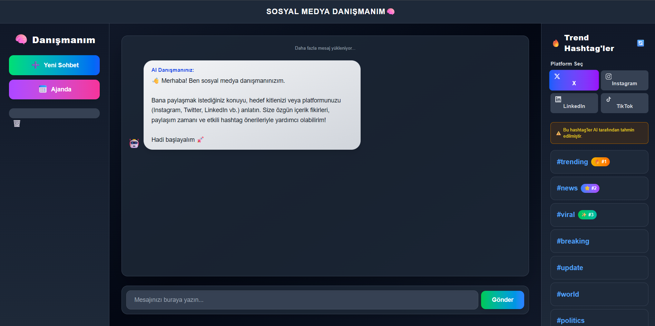Click the 'Daha fazla mesaj yükleniyor...' text
Image resolution: width=655 pixels, height=326 pixels.
click(x=325, y=48)
